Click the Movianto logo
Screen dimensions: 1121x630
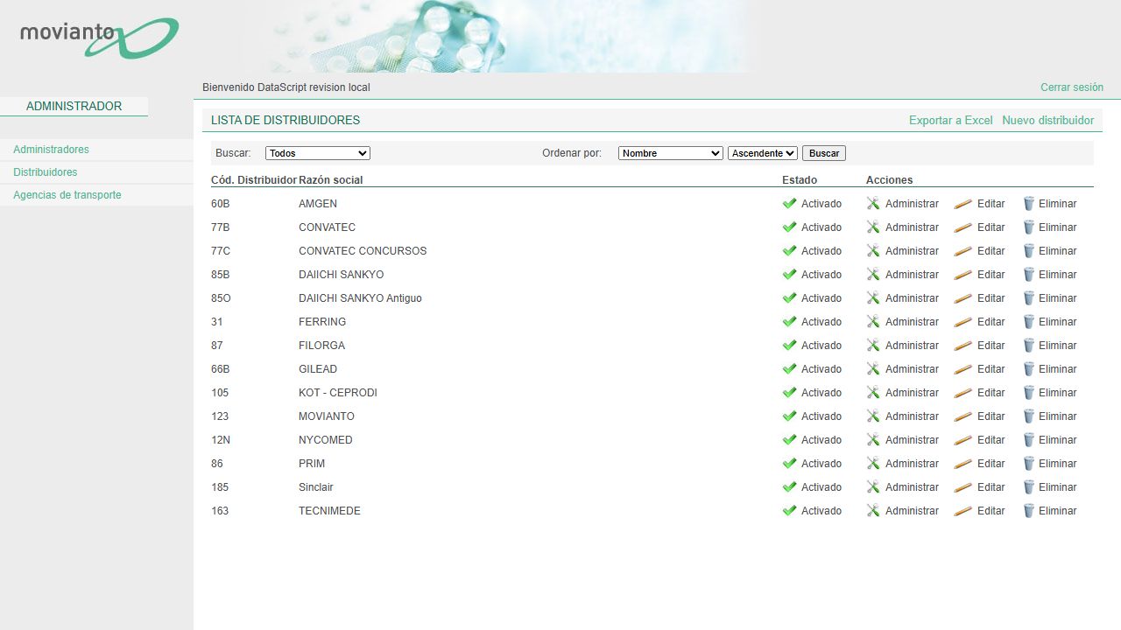pos(99,38)
